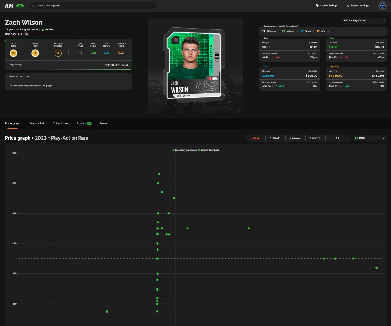Screen dimensions: 391x326
Task: Open the 2023 - Play-Action season dropdown
Action: click(x=364, y=21)
